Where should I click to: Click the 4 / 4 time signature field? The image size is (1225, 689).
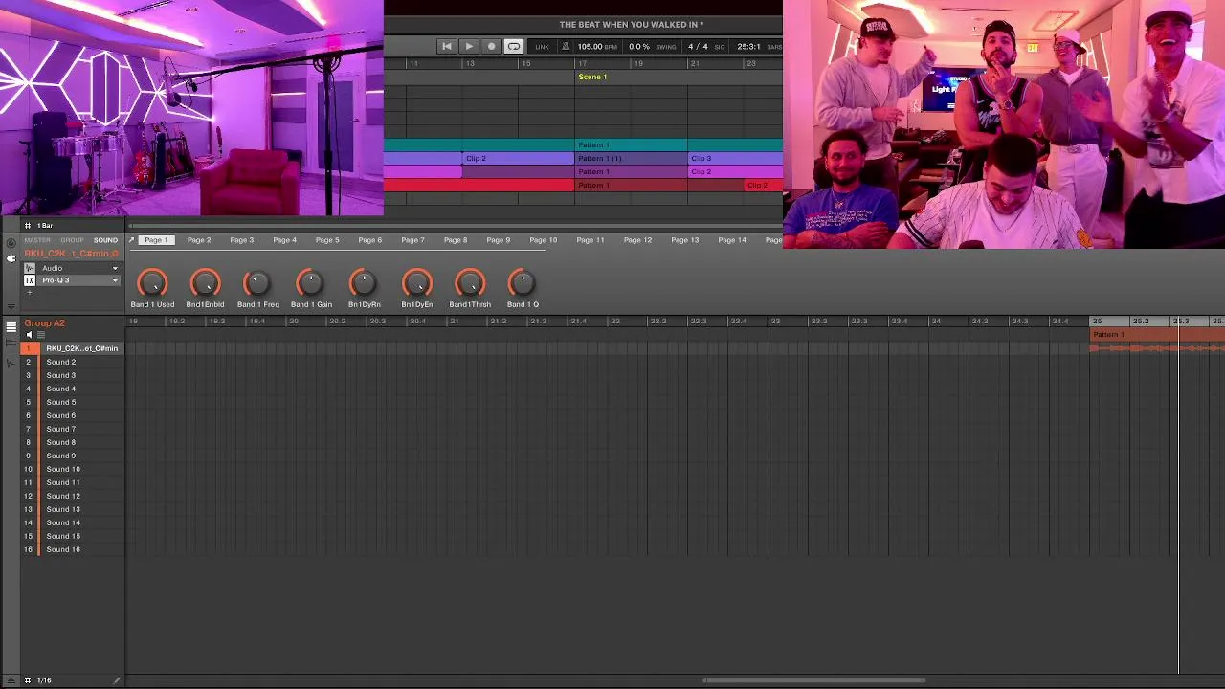click(698, 47)
